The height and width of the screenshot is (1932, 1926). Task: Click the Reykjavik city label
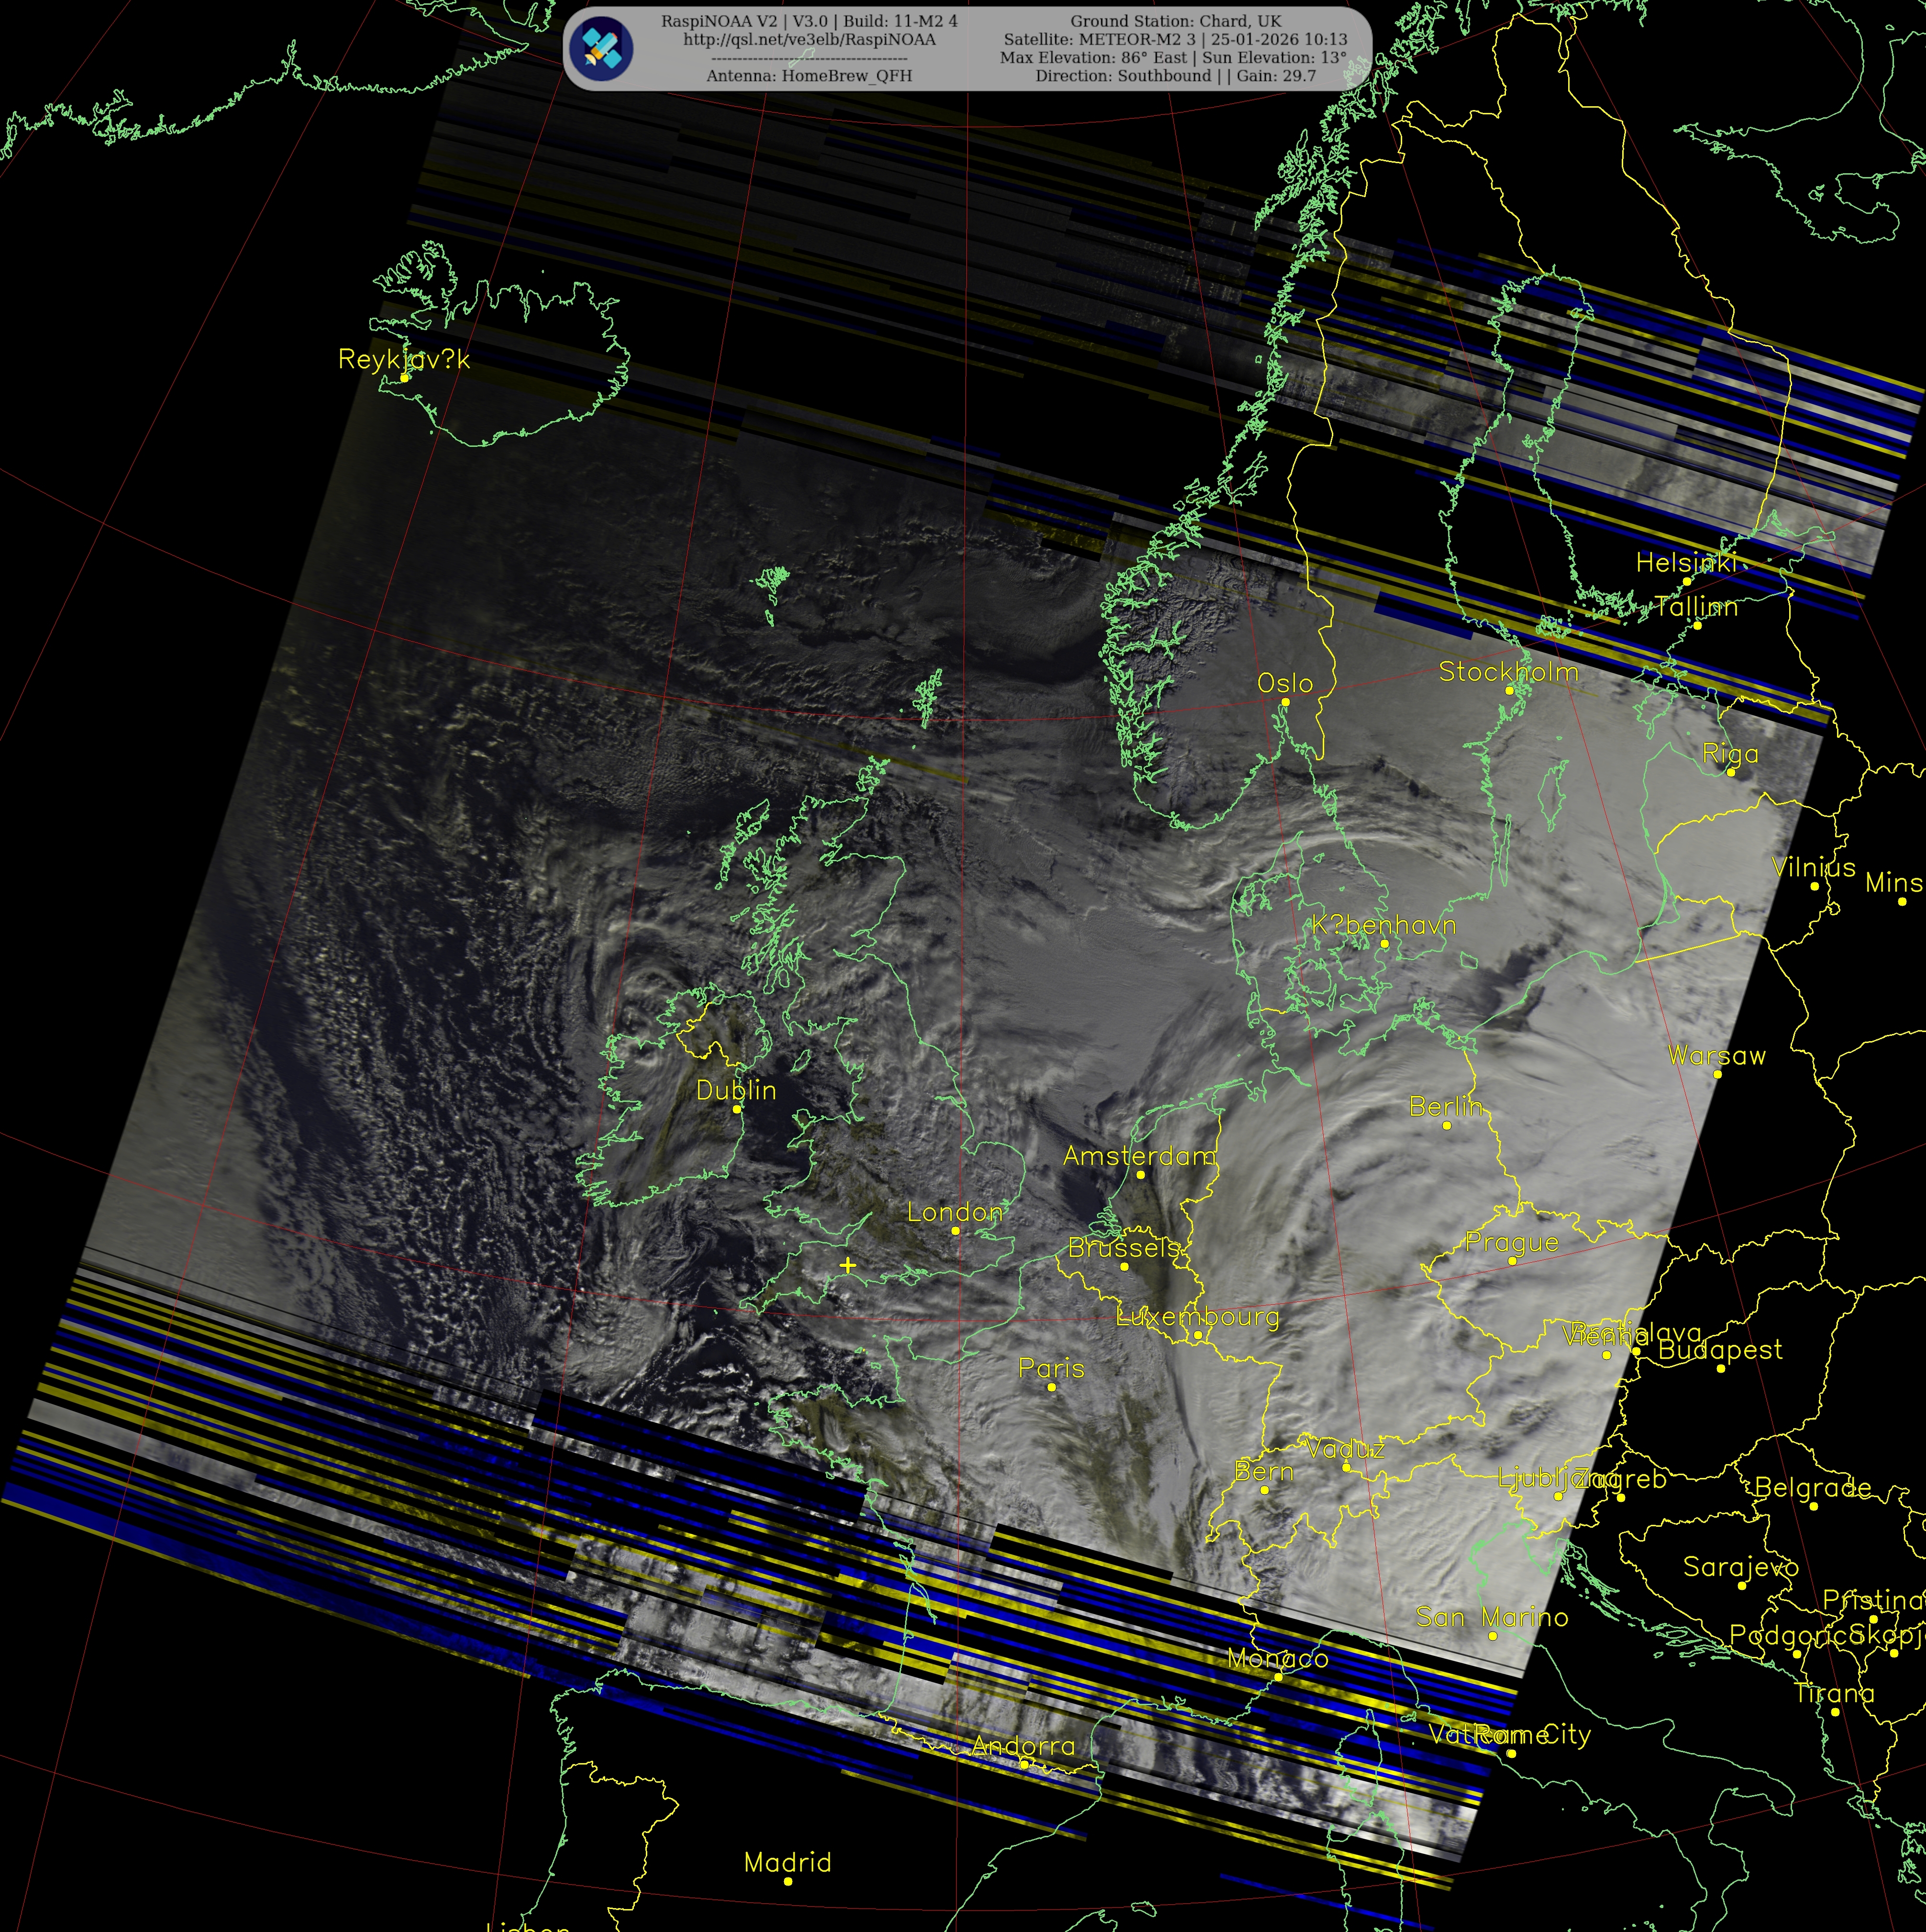[403, 359]
